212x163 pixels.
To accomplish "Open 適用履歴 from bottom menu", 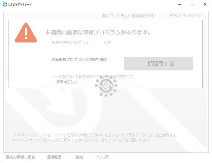I will (x=54, y=157).
